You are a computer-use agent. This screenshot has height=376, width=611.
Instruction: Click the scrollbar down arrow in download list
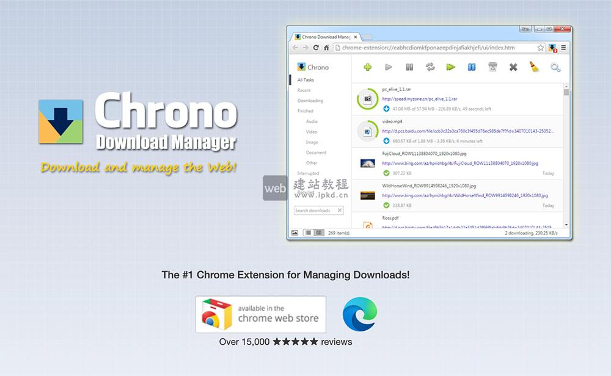tap(566, 225)
